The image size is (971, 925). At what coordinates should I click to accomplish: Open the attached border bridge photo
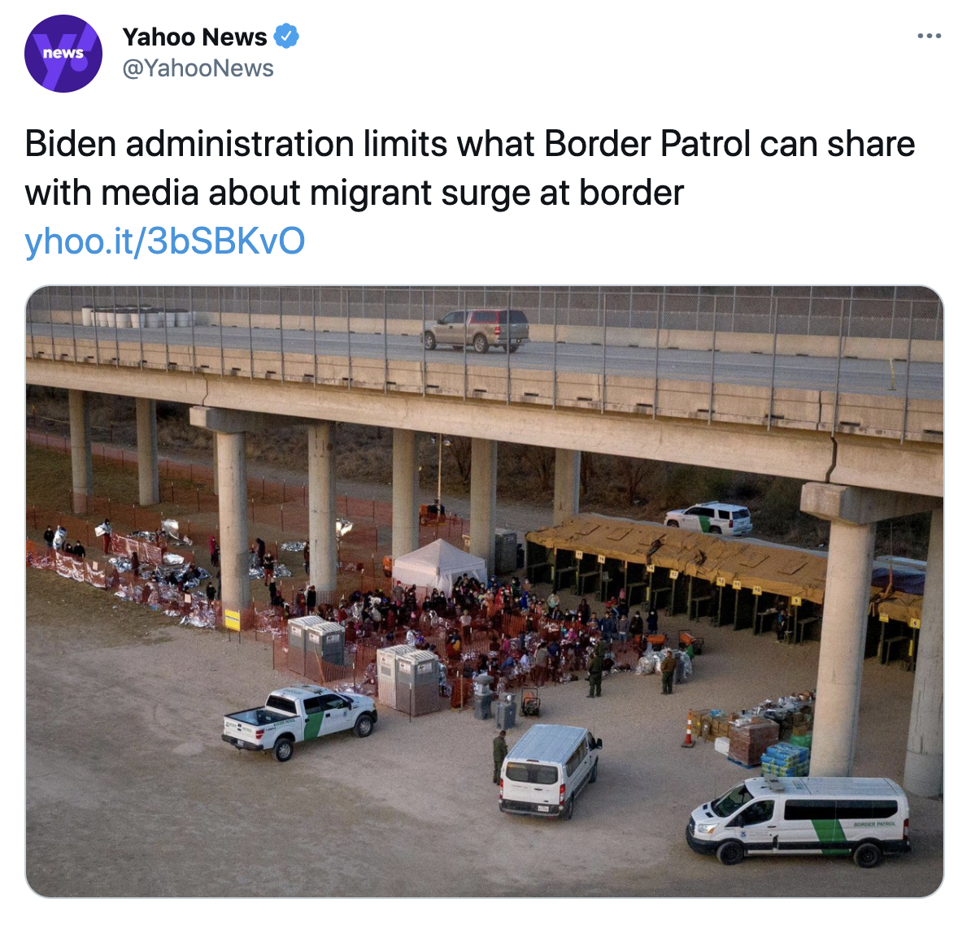pyautogui.click(x=484, y=591)
